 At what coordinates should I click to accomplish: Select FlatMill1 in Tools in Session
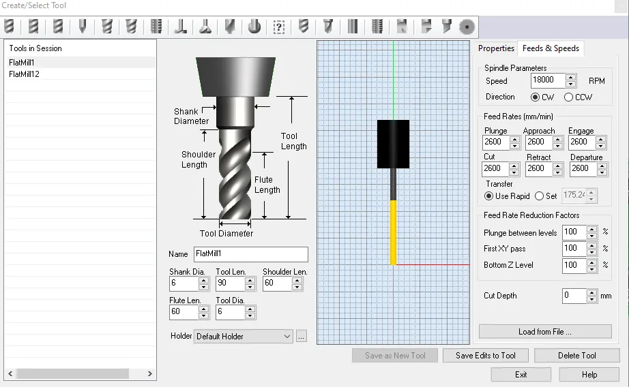(81, 63)
